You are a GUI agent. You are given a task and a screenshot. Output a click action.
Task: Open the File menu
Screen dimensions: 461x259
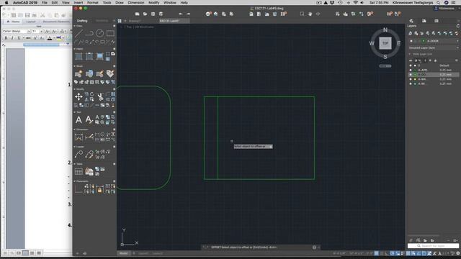tap(45, 2)
